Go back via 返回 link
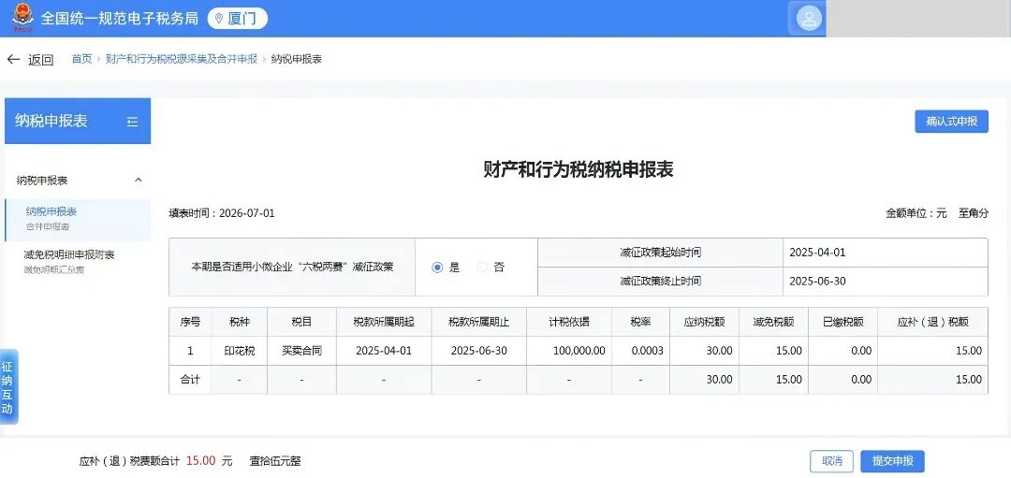 [x=40, y=60]
